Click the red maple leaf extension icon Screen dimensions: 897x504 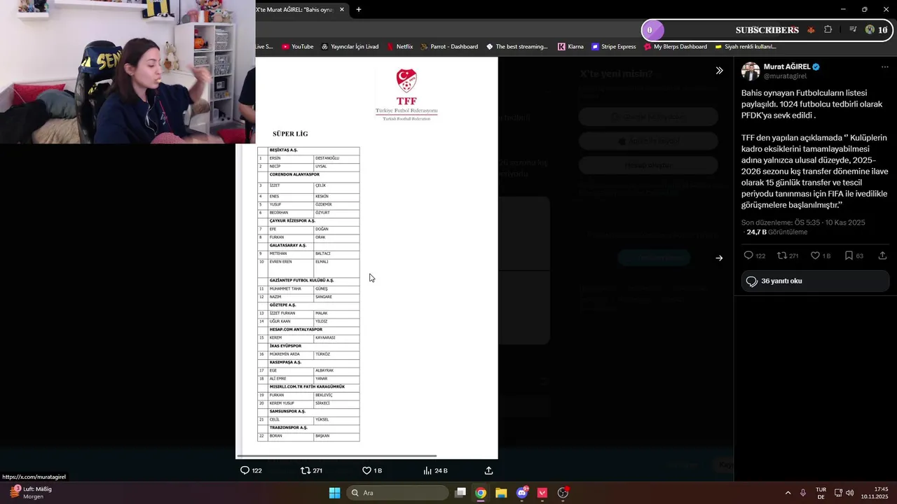pyautogui.click(x=811, y=30)
